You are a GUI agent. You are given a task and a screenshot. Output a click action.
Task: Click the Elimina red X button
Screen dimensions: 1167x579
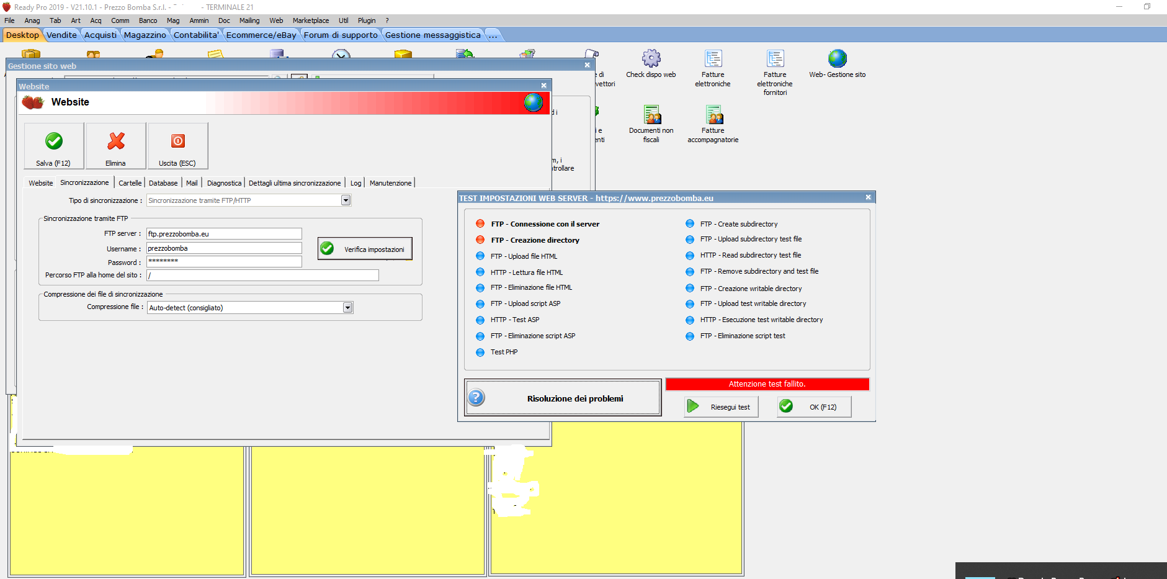[116, 146]
